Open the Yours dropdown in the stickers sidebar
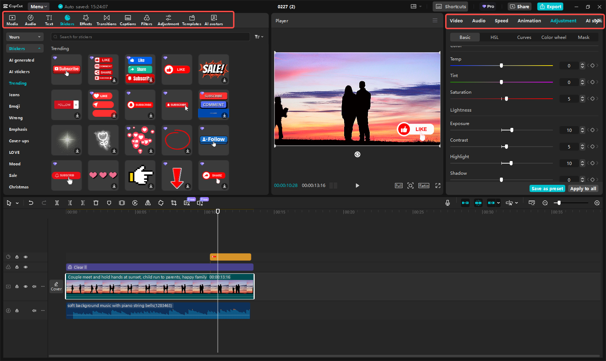Screen dimensions: 606x361 click(x=25, y=37)
